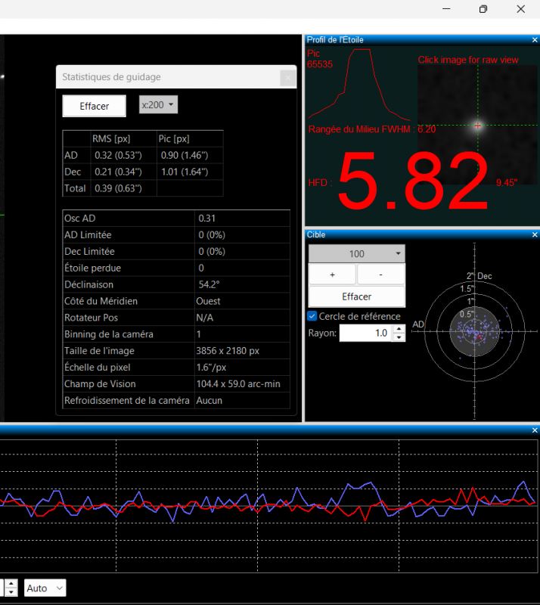Open the 100 dropdown in Cible panel

pos(357,254)
